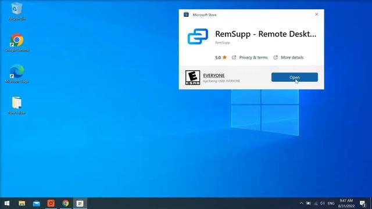372x209 pixels.
Task: Click the battery status tray icon
Action: click(x=309, y=203)
